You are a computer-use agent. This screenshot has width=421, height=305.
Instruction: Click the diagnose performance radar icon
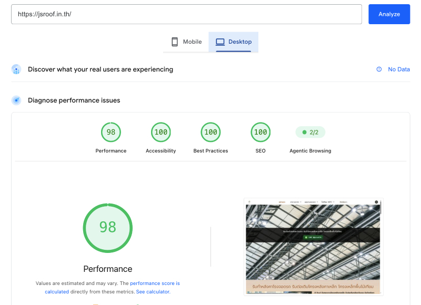tap(16, 100)
